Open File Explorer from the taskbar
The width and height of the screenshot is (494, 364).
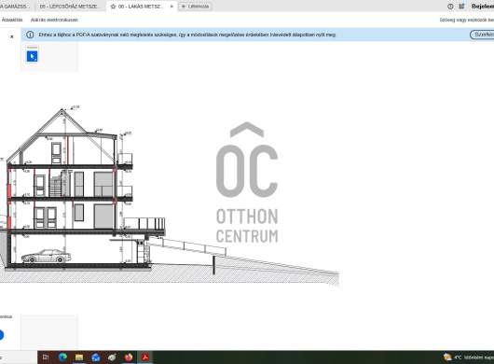[79, 357]
